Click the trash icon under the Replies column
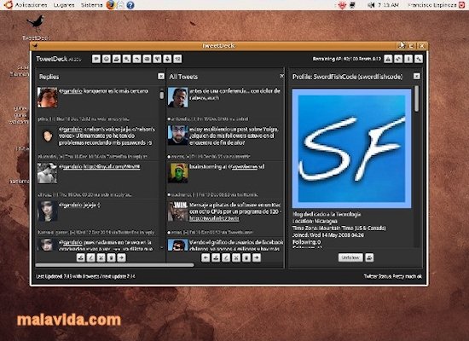 click(111, 257)
